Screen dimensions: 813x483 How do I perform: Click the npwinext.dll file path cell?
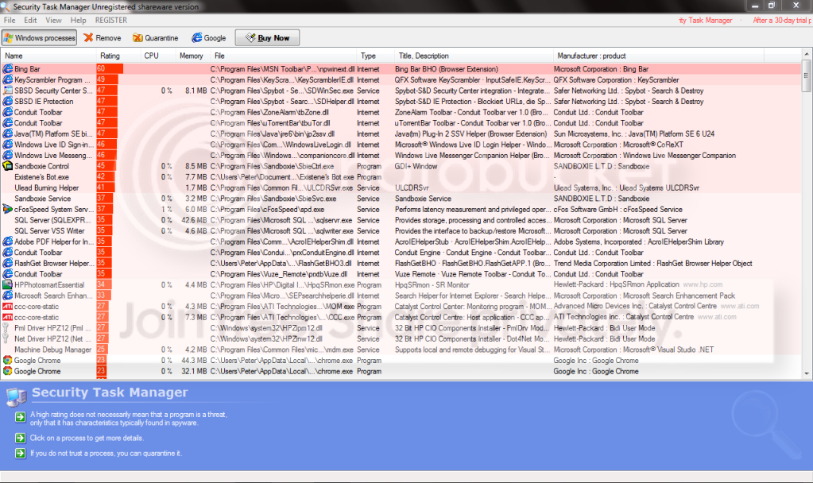click(x=283, y=69)
